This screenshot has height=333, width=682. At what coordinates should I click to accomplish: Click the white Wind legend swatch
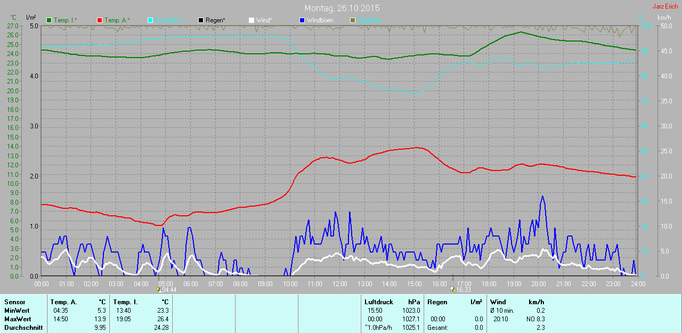pos(251,20)
